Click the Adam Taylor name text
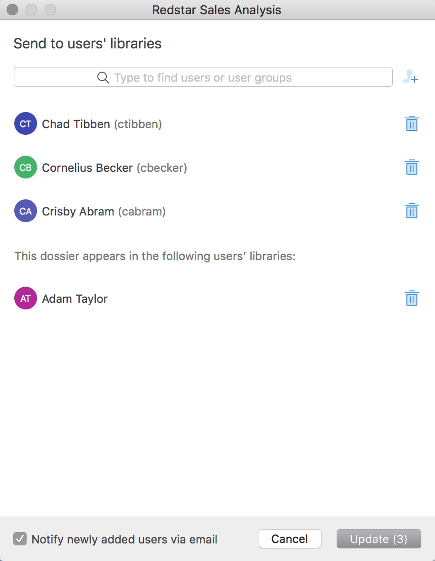The height and width of the screenshot is (561, 435). click(75, 299)
